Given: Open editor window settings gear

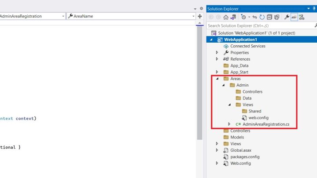Looking at the screenshot, I should 201,8.
